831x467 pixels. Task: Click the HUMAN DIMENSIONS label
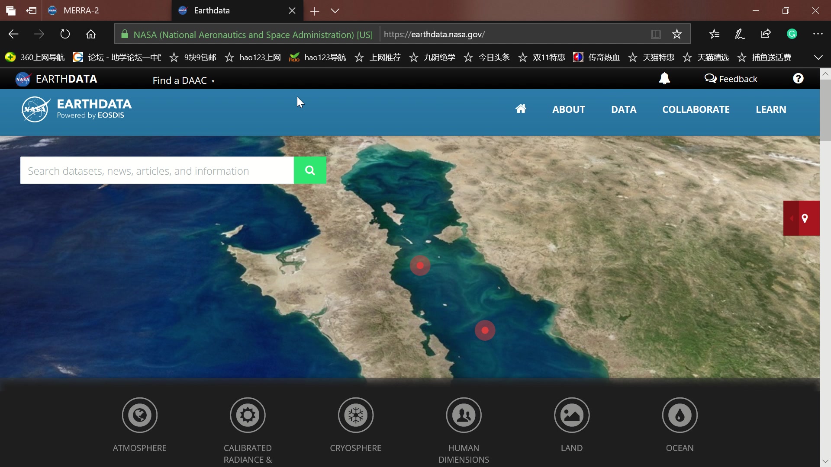464,454
